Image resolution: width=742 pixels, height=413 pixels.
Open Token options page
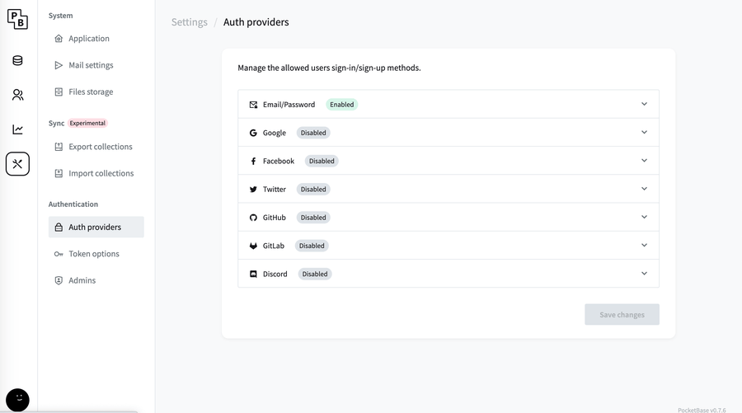click(93, 254)
